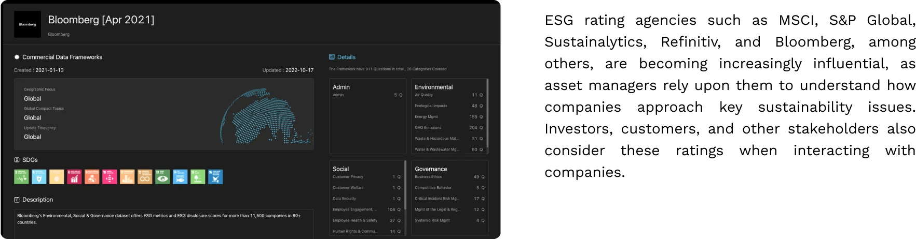Select the SDG 6 Clean Water icon

(x=39, y=177)
